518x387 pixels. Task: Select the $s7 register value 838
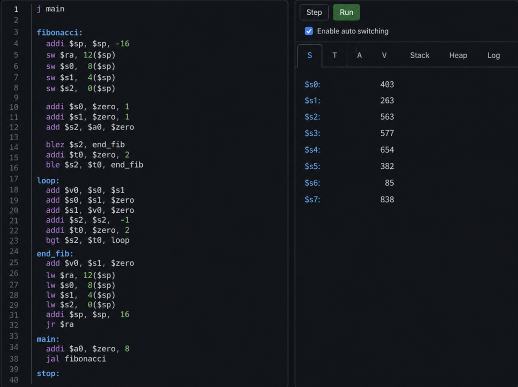(387, 199)
